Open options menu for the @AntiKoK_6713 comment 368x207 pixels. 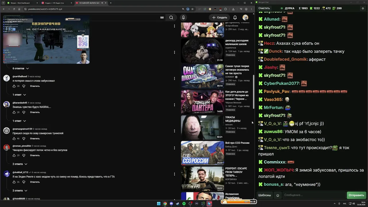coord(174,174)
